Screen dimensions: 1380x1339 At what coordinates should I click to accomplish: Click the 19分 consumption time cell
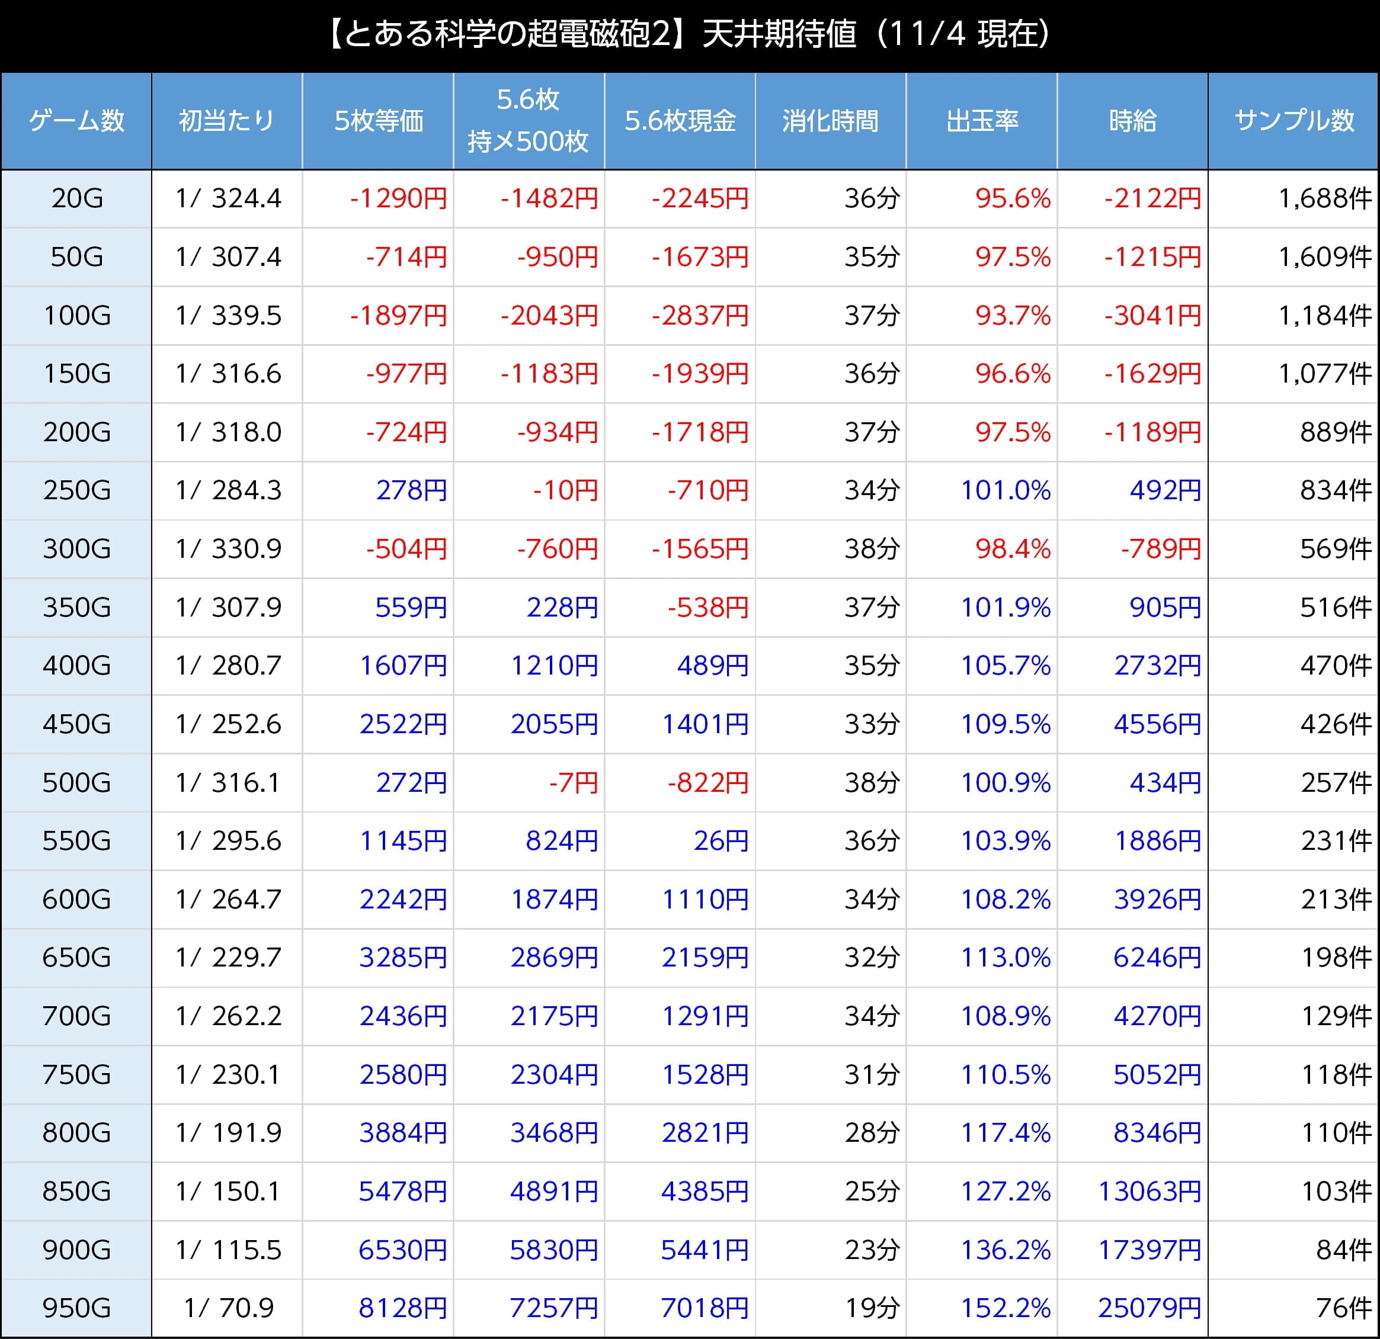point(872,1308)
